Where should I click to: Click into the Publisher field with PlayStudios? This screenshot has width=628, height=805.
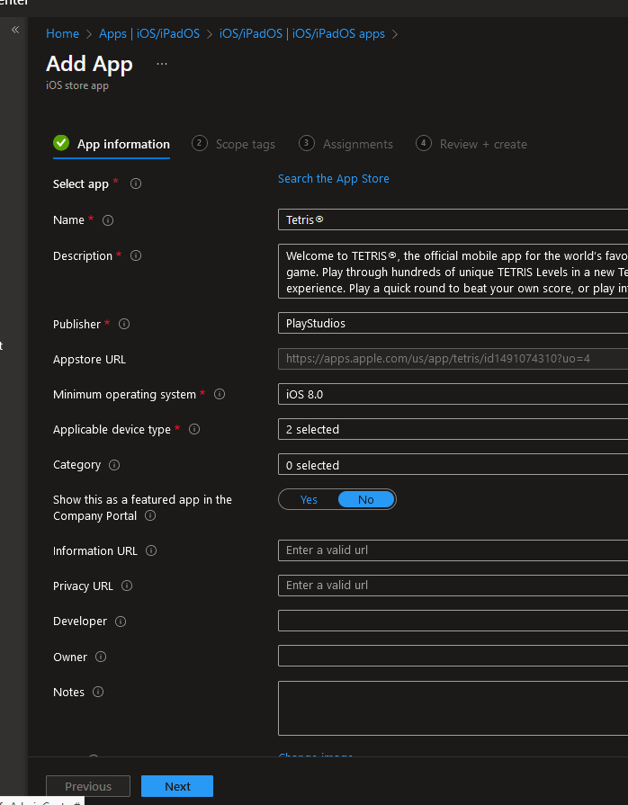(x=453, y=323)
